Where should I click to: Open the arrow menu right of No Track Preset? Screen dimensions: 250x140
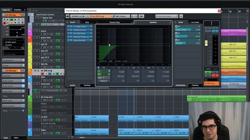181,16
